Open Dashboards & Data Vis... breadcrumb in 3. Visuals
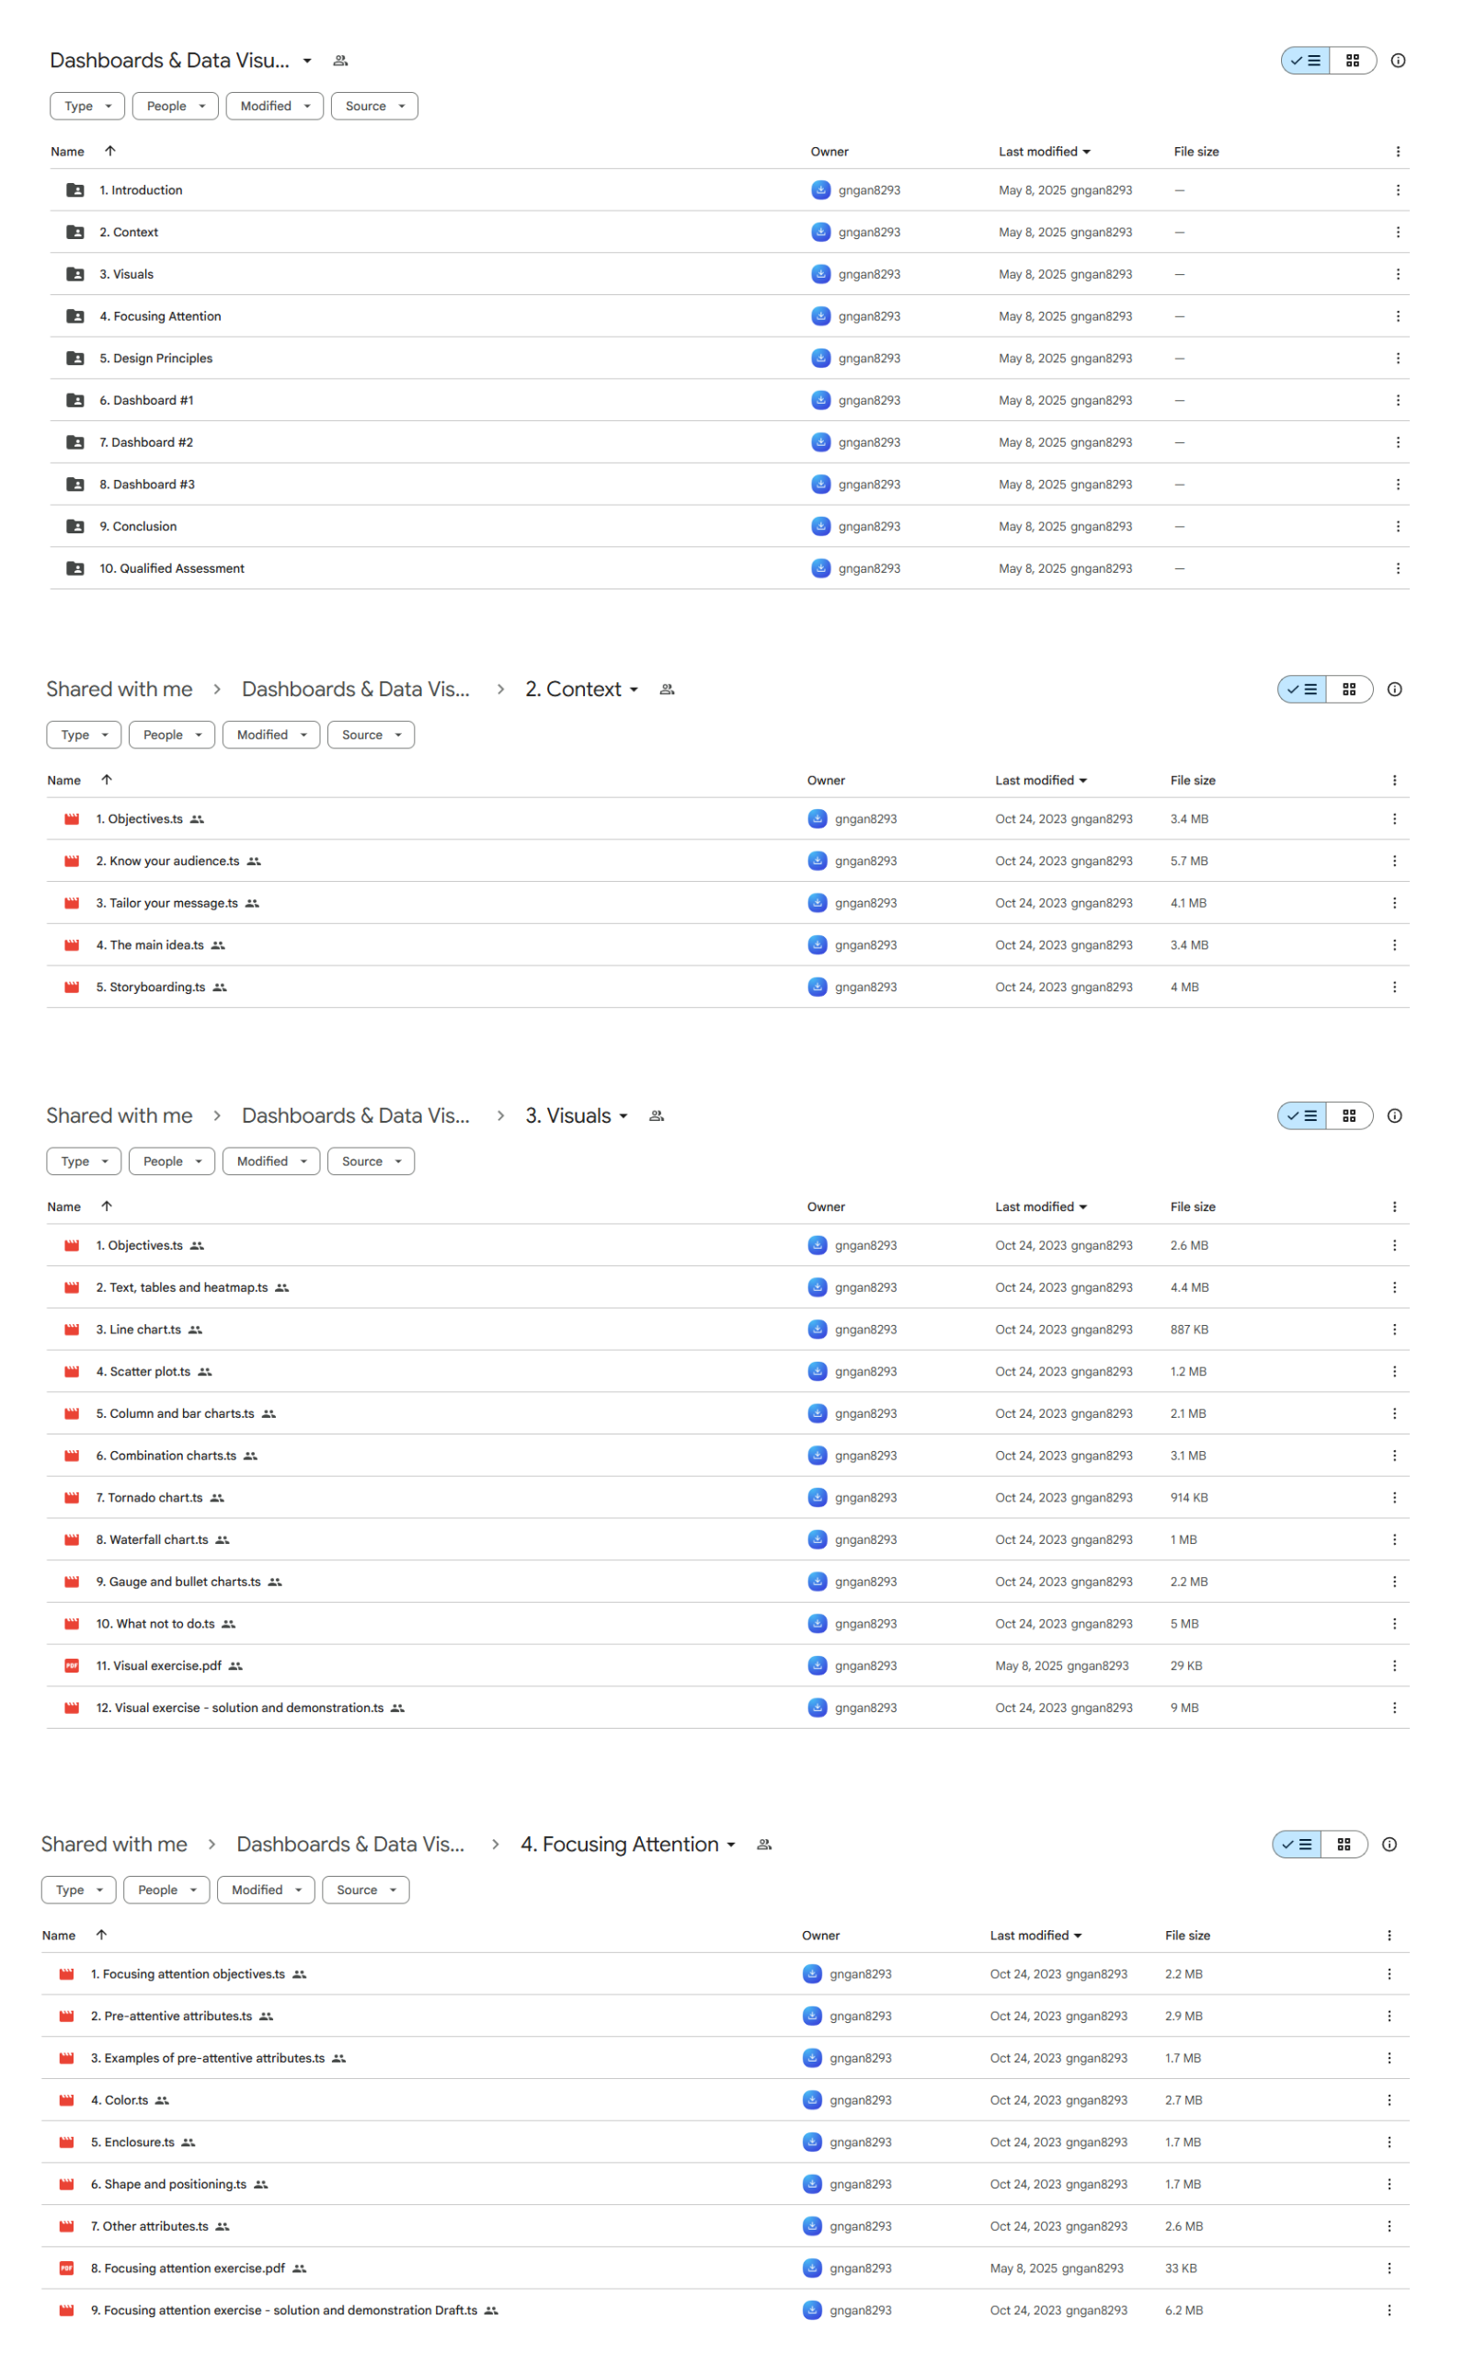 tap(355, 1115)
